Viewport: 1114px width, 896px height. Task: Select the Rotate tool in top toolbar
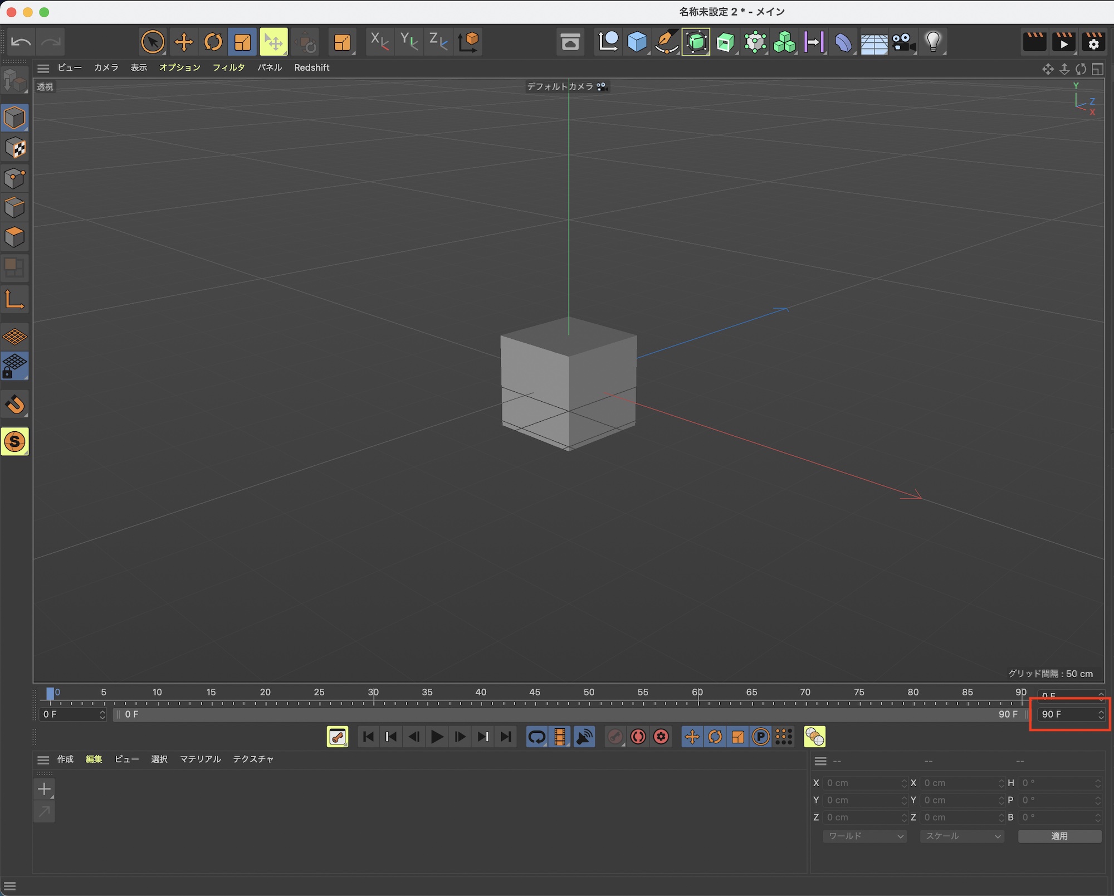(x=213, y=42)
